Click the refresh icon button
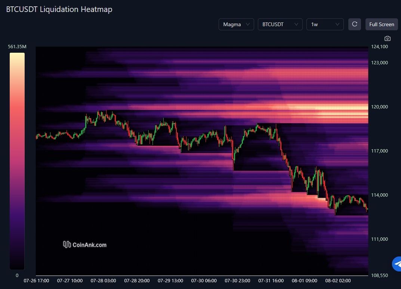Viewport: 401px width, 289px height. [354, 24]
